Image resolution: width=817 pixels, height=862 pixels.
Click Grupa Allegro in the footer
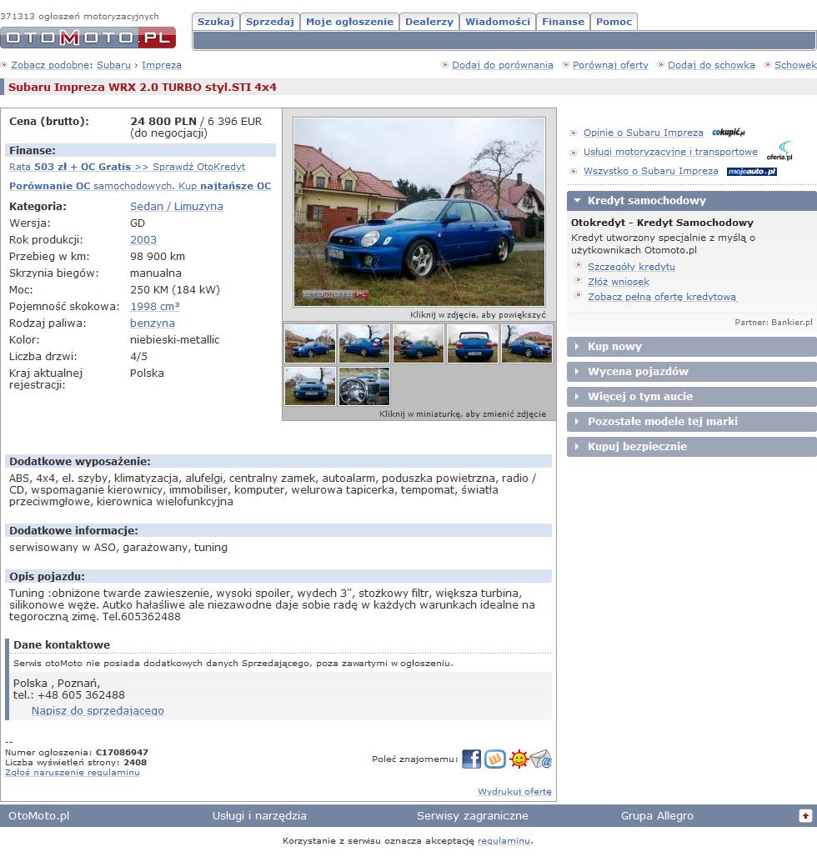(657, 816)
